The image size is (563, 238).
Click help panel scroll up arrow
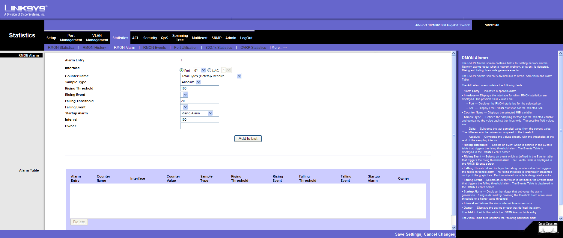coord(561,53)
